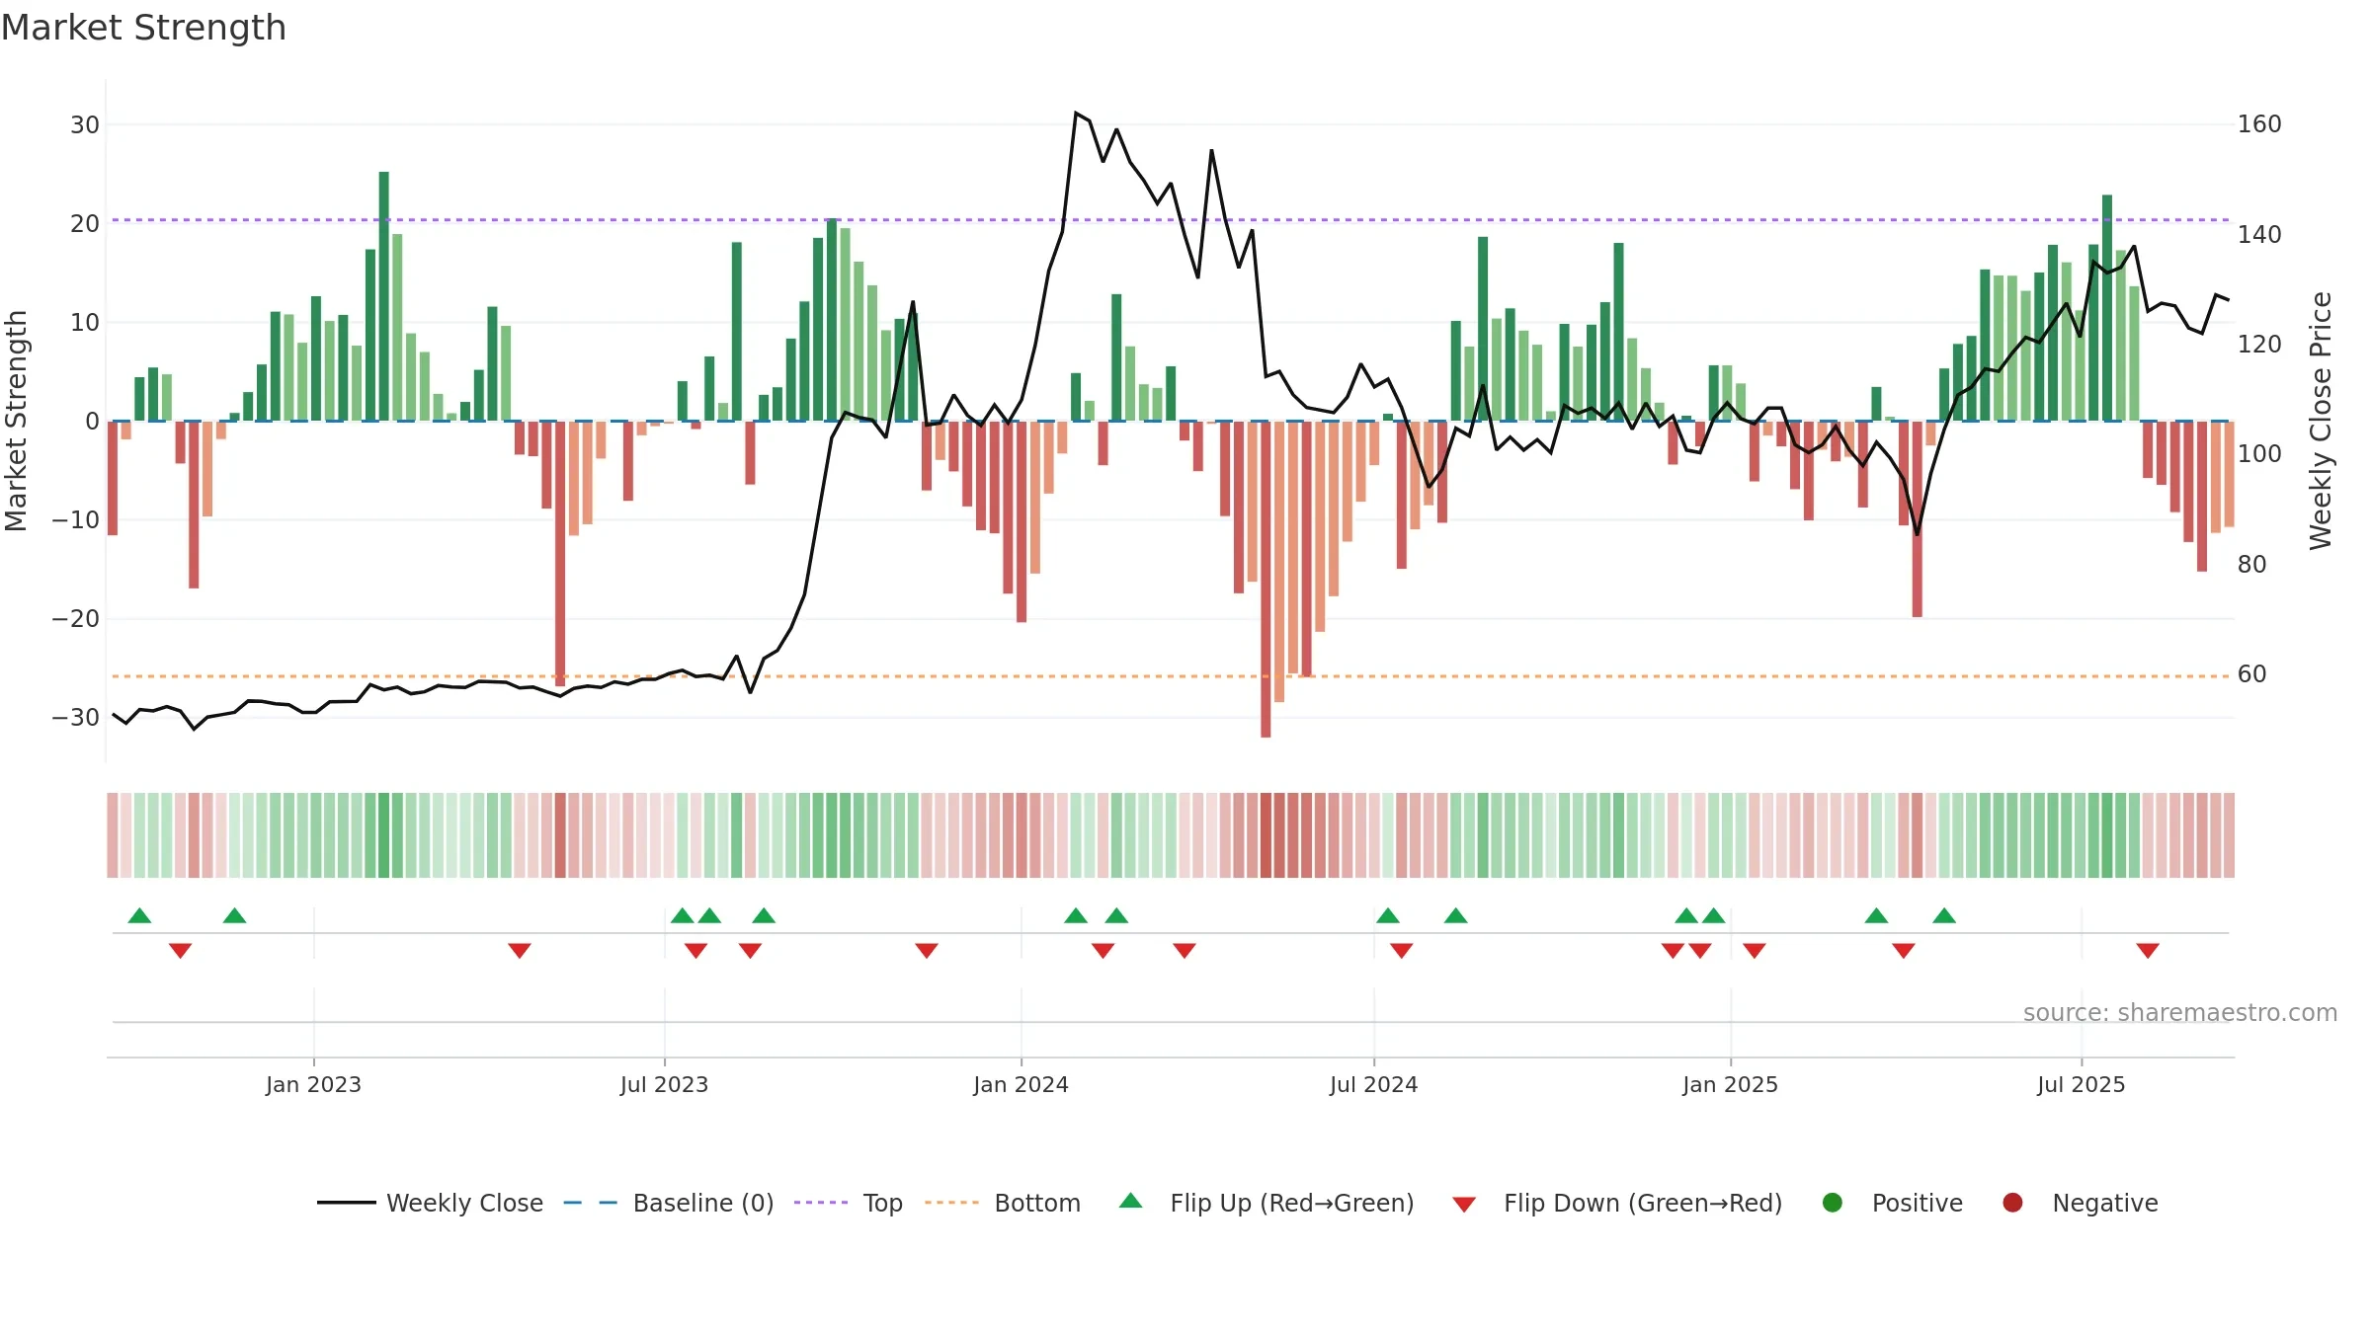Click the 60 tick on right price axis
The height and width of the screenshot is (1333, 2371).
pyautogui.click(x=2252, y=673)
